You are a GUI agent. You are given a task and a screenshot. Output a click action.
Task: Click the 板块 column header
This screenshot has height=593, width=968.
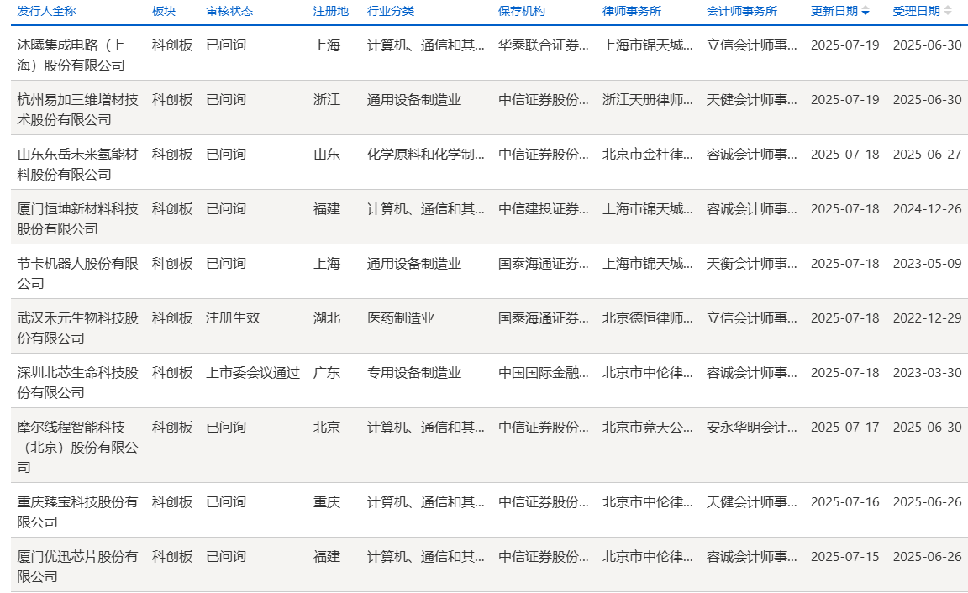[164, 11]
